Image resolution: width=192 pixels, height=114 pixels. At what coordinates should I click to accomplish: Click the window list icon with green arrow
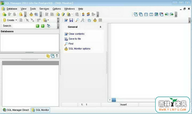[135, 14]
